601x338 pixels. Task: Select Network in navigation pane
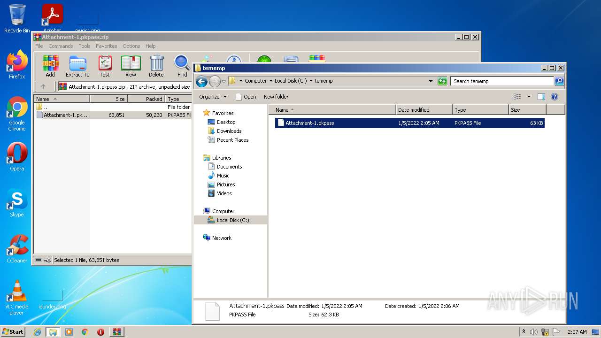pos(222,238)
